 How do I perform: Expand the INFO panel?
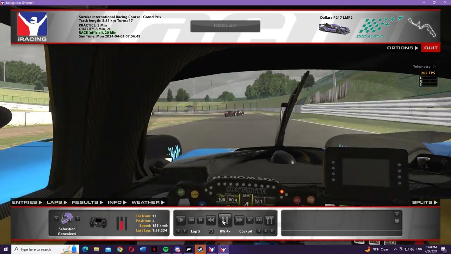coord(117,202)
